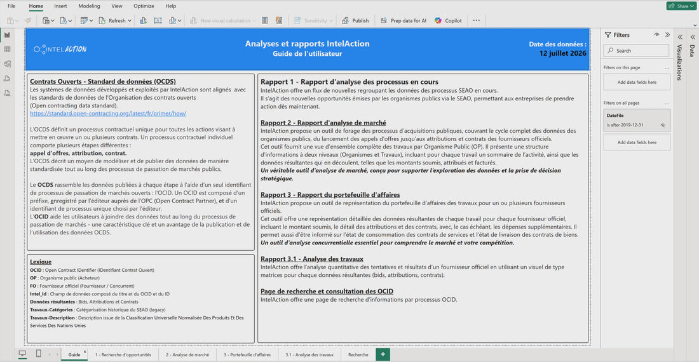699x362 pixels.
Task: Open the Refresh dropdown arrow
Action: 130,21
